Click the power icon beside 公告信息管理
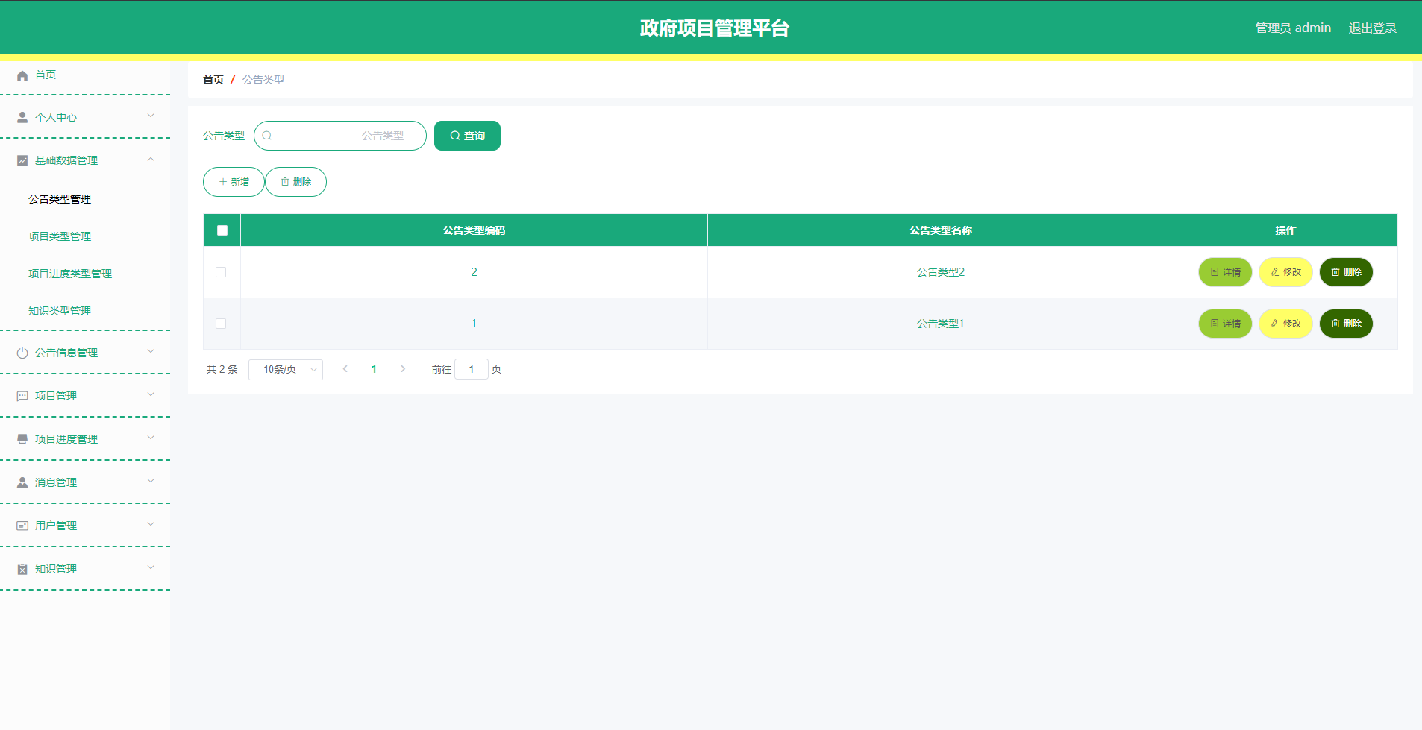The image size is (1422, 730). click(21, 352)
